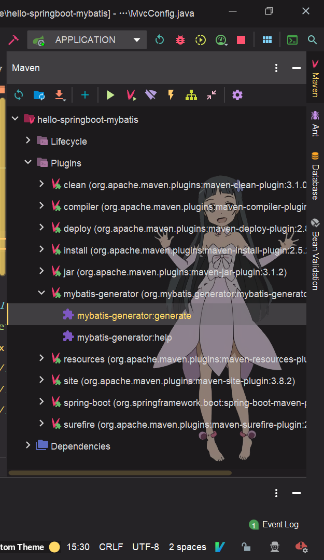Click the Profiler run icon
This screenshot has width=324, height=560.
(221, 39)
